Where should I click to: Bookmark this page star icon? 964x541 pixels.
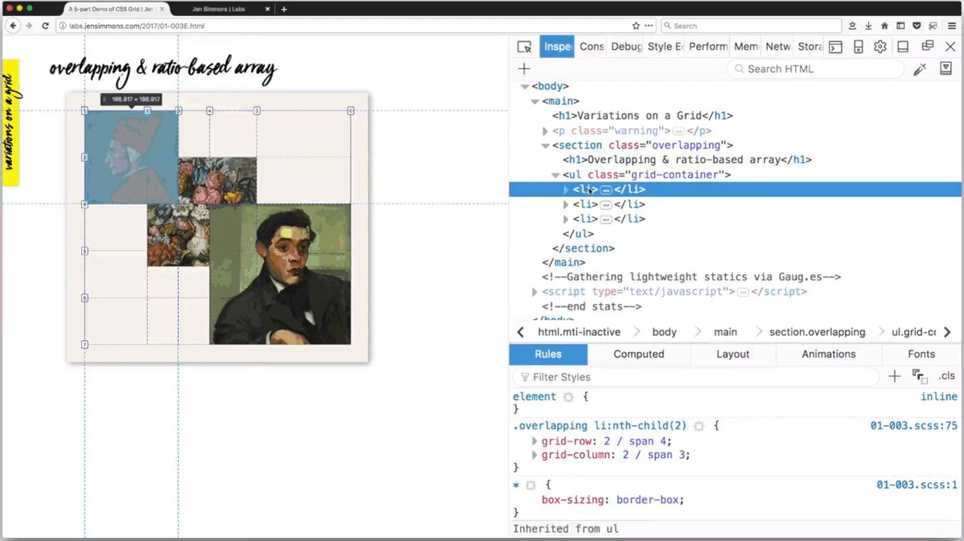tap(636, 26)
